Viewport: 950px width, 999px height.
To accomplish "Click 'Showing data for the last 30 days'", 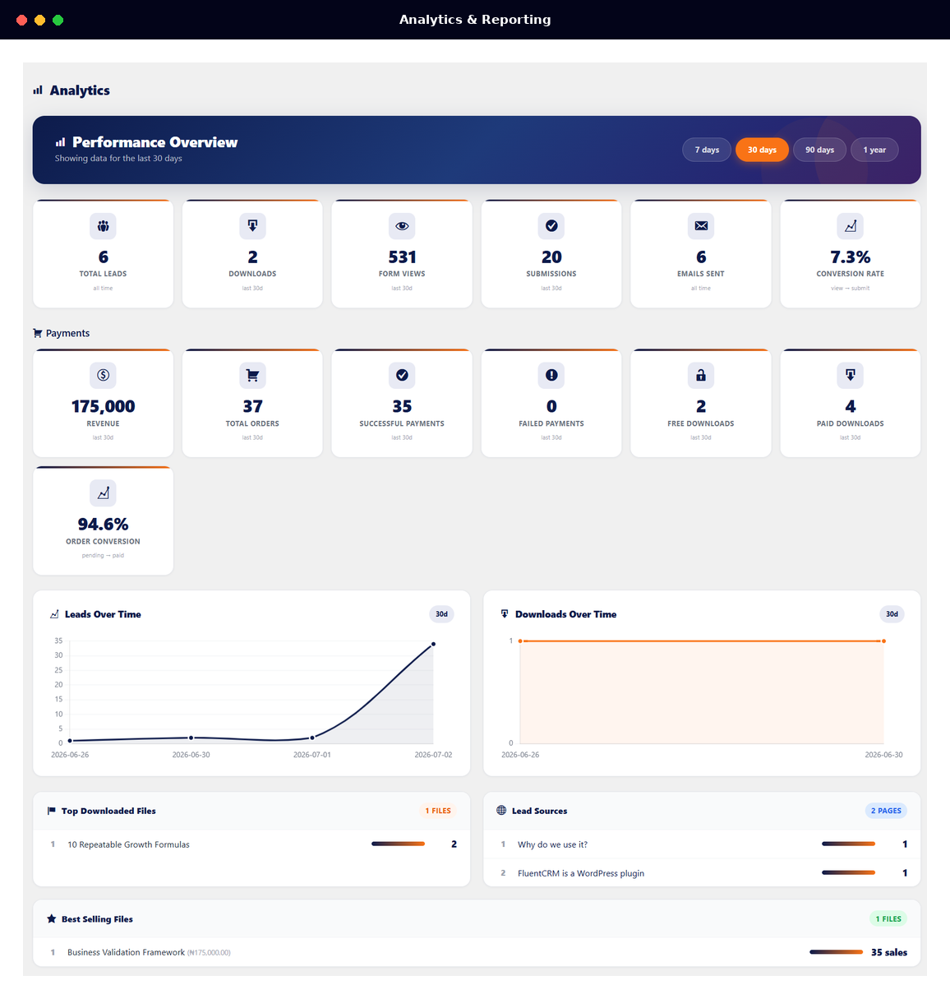I will (x=118, y=159).
